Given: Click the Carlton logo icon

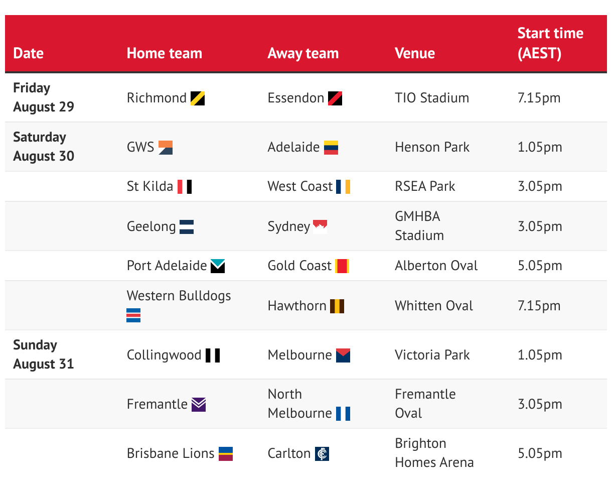Looking at the screenshot, I should pyautogui.click(x=322, y=454).
